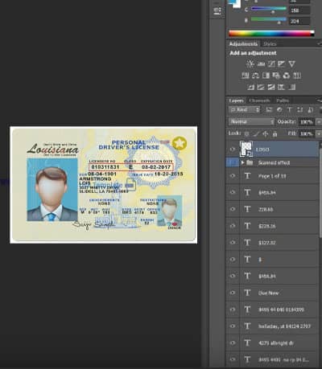Click the lock image pixels brush icon
The image size is (322, 369).
click(x=256, y=133)
